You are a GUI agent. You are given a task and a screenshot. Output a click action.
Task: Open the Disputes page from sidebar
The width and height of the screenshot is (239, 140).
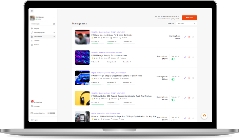pos(36,40)
